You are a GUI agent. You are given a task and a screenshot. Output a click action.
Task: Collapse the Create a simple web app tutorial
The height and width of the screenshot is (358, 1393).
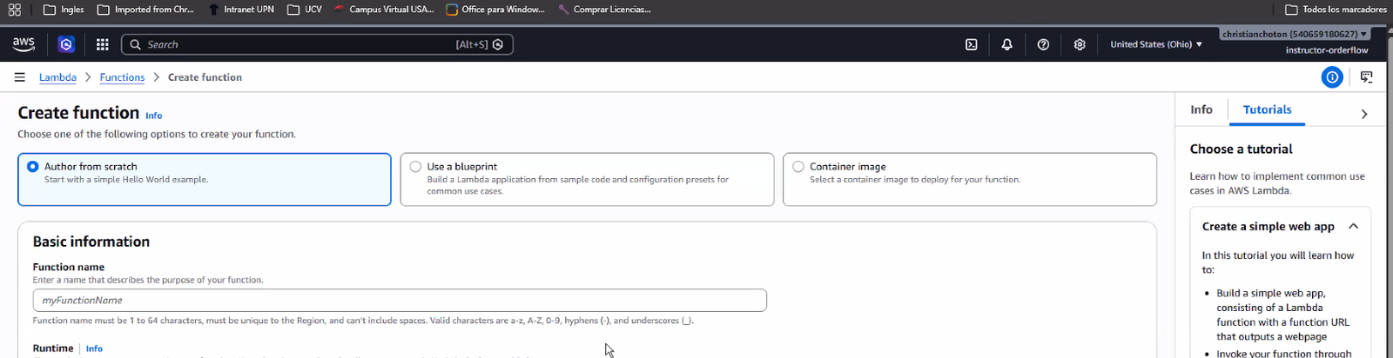[x=1353, y=226]
